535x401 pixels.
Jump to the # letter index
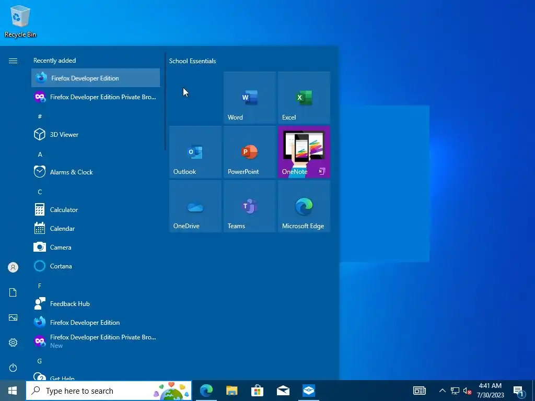[40, 116]
